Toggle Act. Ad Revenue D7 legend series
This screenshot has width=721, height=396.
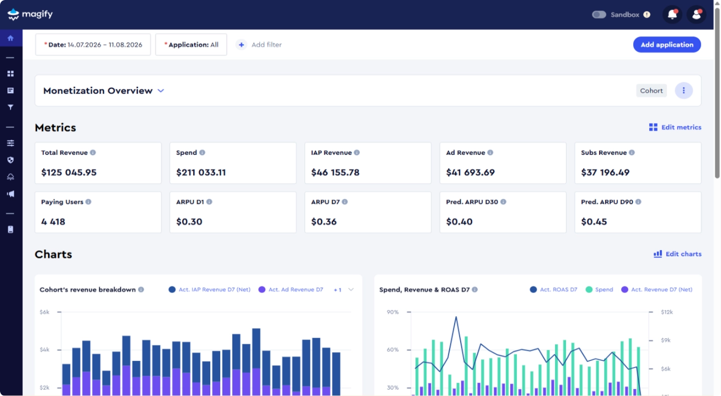[291, 290]
